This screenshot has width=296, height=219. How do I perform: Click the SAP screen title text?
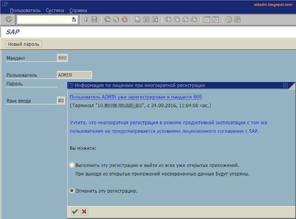(12, 32)
